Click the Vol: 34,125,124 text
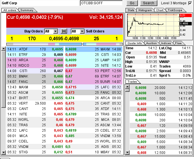This screenshot has height=159, width=194. [x=106, y=17]
